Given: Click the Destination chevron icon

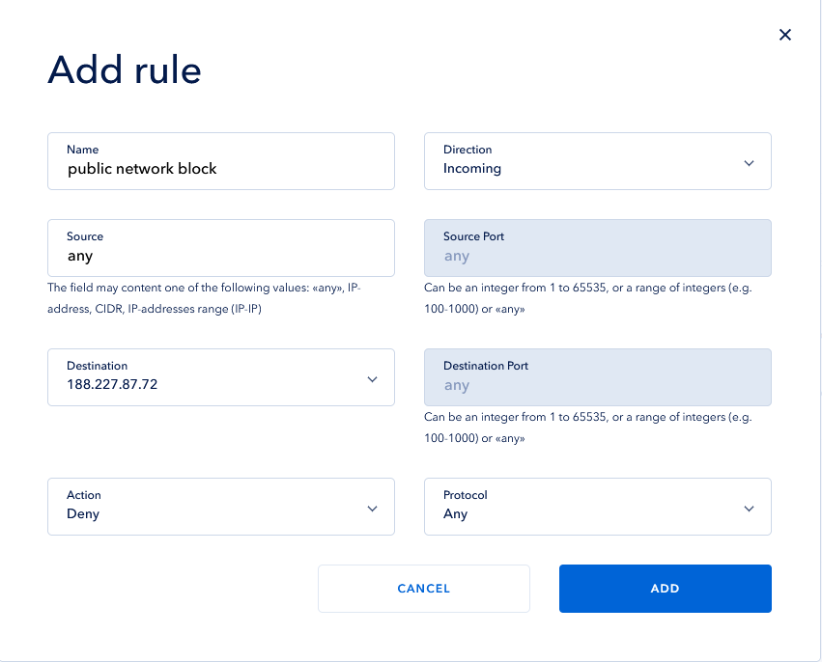Looking at the screenshot, I should 372,379.
